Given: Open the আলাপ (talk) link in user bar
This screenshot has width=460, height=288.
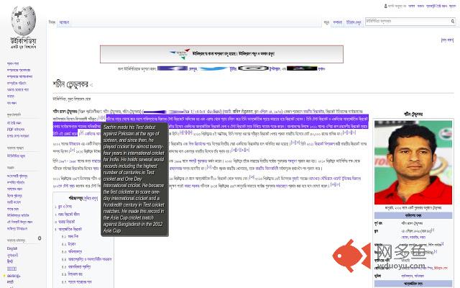Looking at the screenshot, I should pos(412,6).
